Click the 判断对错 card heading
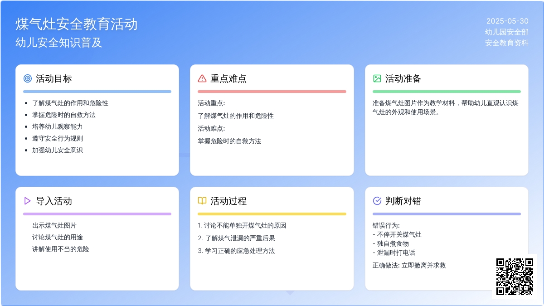This screenshot has height=306, width=544. coord(403,201)
